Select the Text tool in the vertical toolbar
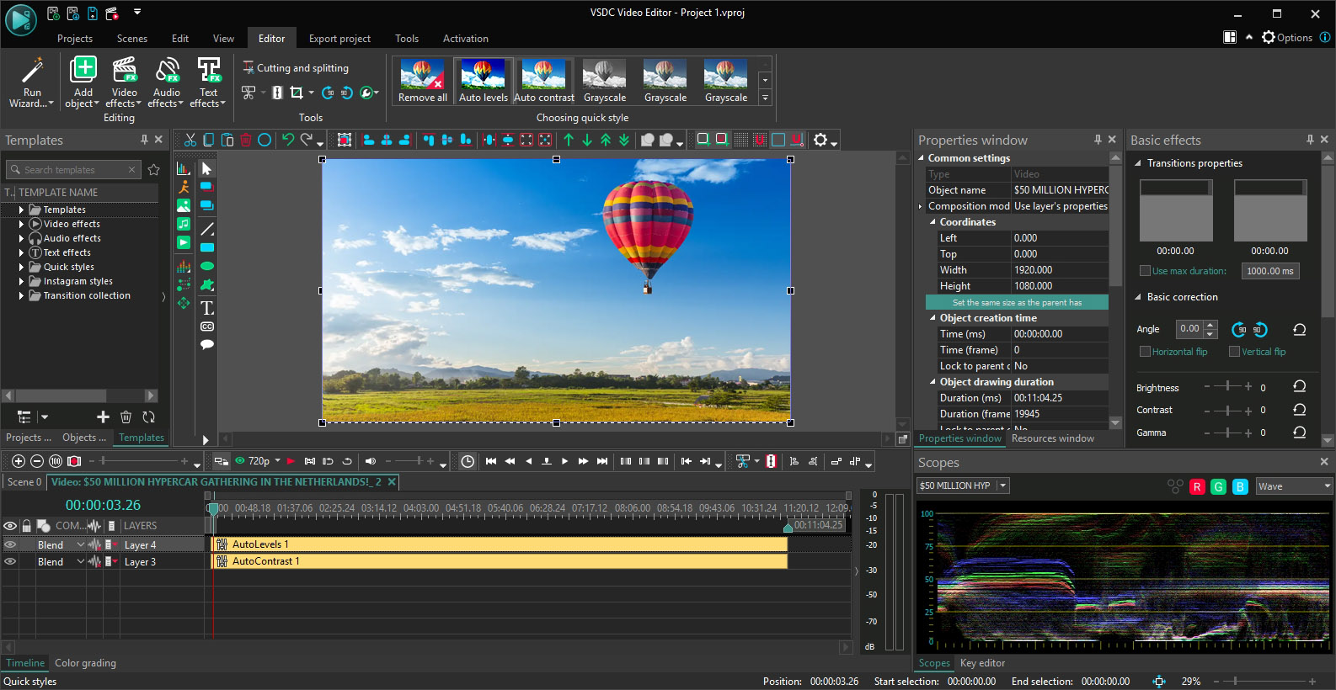This screenshot has height=690, width=1336. [207, 308]
